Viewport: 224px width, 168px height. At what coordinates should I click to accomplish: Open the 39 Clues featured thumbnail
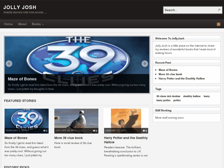26,121
